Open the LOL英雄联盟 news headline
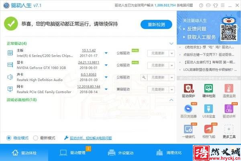Viewport: 241px width, 161px height. 210,70
